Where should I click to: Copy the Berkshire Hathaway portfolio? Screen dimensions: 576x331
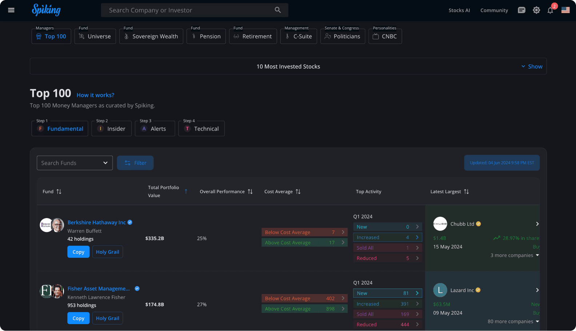click(79, 252)
